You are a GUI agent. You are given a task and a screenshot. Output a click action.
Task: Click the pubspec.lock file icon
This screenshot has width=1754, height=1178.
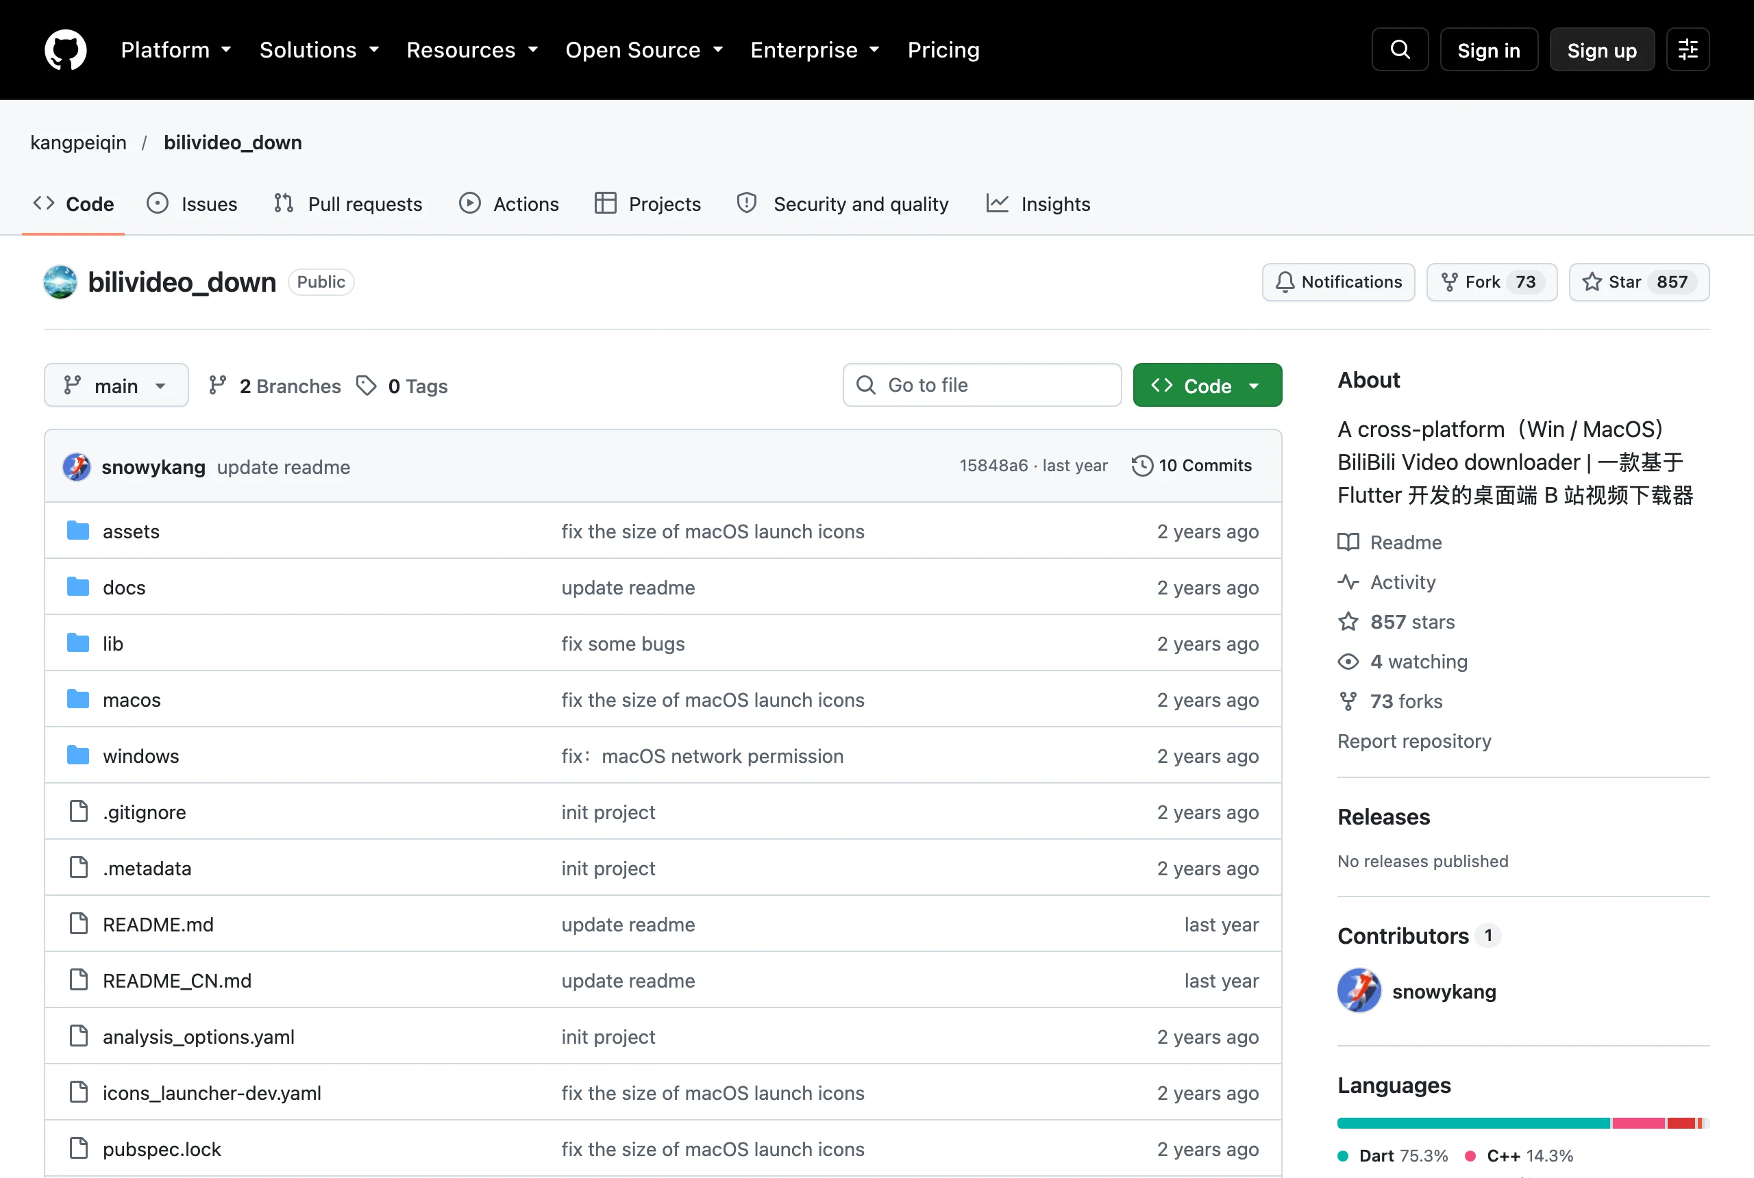(x=78, y=1148)
